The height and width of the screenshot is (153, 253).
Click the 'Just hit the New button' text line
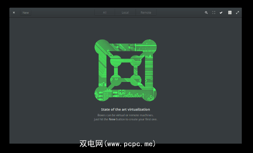click(x=125, y=119)
